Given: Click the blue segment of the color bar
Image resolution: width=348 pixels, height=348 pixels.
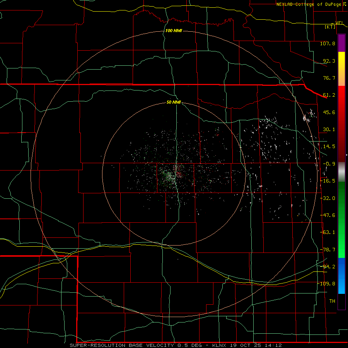Looking at the screenshot, I should (341, 276).
